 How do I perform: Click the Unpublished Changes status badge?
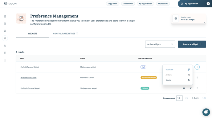pos(149,77)
